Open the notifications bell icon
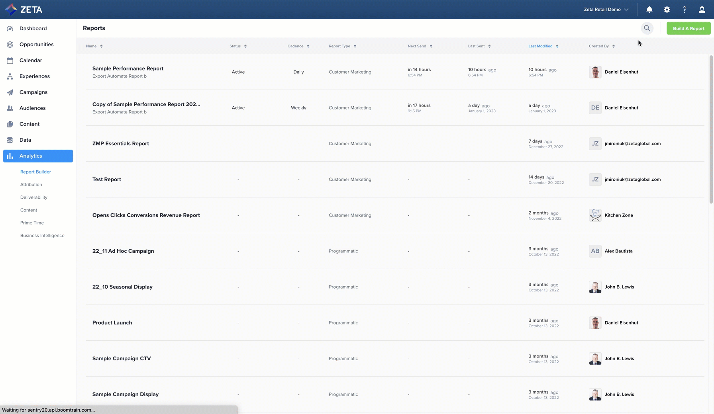Image resolution: width=714 pixels, height=414 pixels. pos(649,10)
